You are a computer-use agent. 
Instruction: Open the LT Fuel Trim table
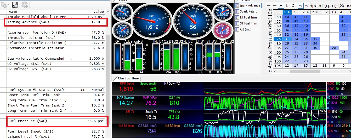[248, 17]
